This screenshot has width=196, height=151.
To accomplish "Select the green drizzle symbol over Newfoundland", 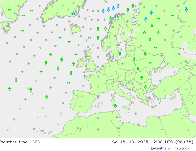I will tap(10, 10).
